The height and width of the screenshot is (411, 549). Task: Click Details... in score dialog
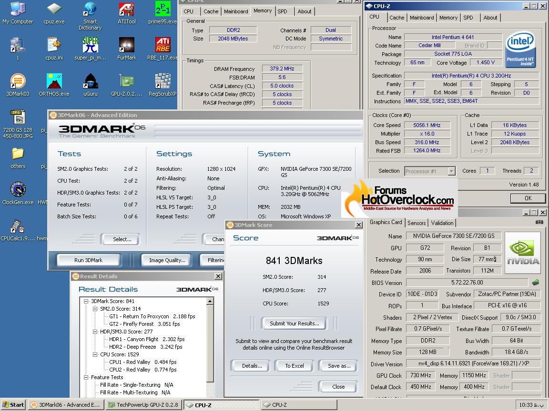pyautogui.click(x=252, y=365)
